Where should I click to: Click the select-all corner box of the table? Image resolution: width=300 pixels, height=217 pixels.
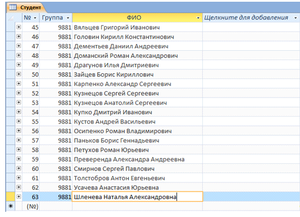[10, 18]
